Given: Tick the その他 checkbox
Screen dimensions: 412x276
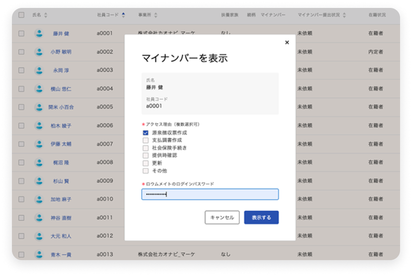Looking at the screenshot, I should [x=146, y=171].
